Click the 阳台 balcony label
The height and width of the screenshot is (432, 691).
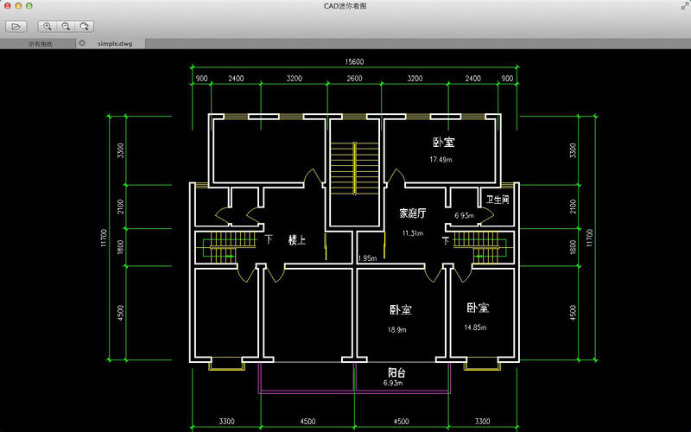(396, 373)
